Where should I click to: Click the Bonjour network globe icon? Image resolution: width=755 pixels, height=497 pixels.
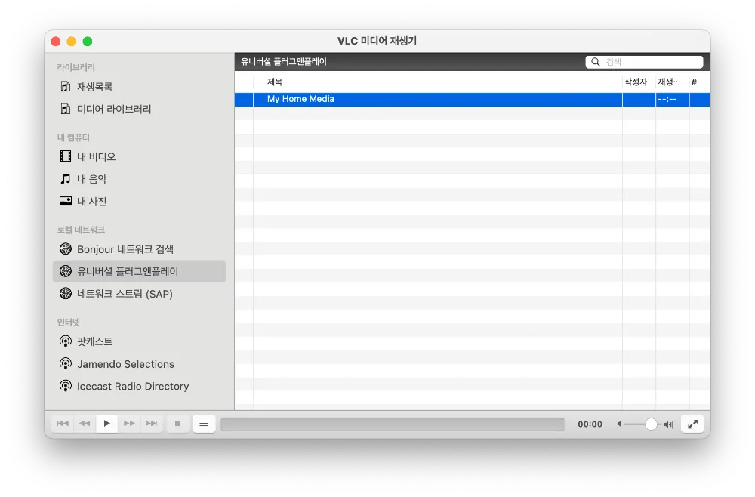(66, 249)
